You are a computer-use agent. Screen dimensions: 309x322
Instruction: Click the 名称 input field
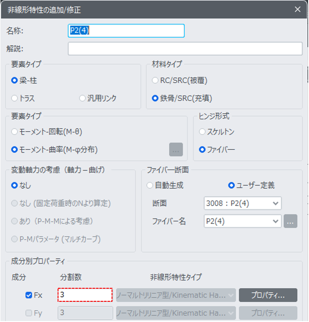pos(126,31)
